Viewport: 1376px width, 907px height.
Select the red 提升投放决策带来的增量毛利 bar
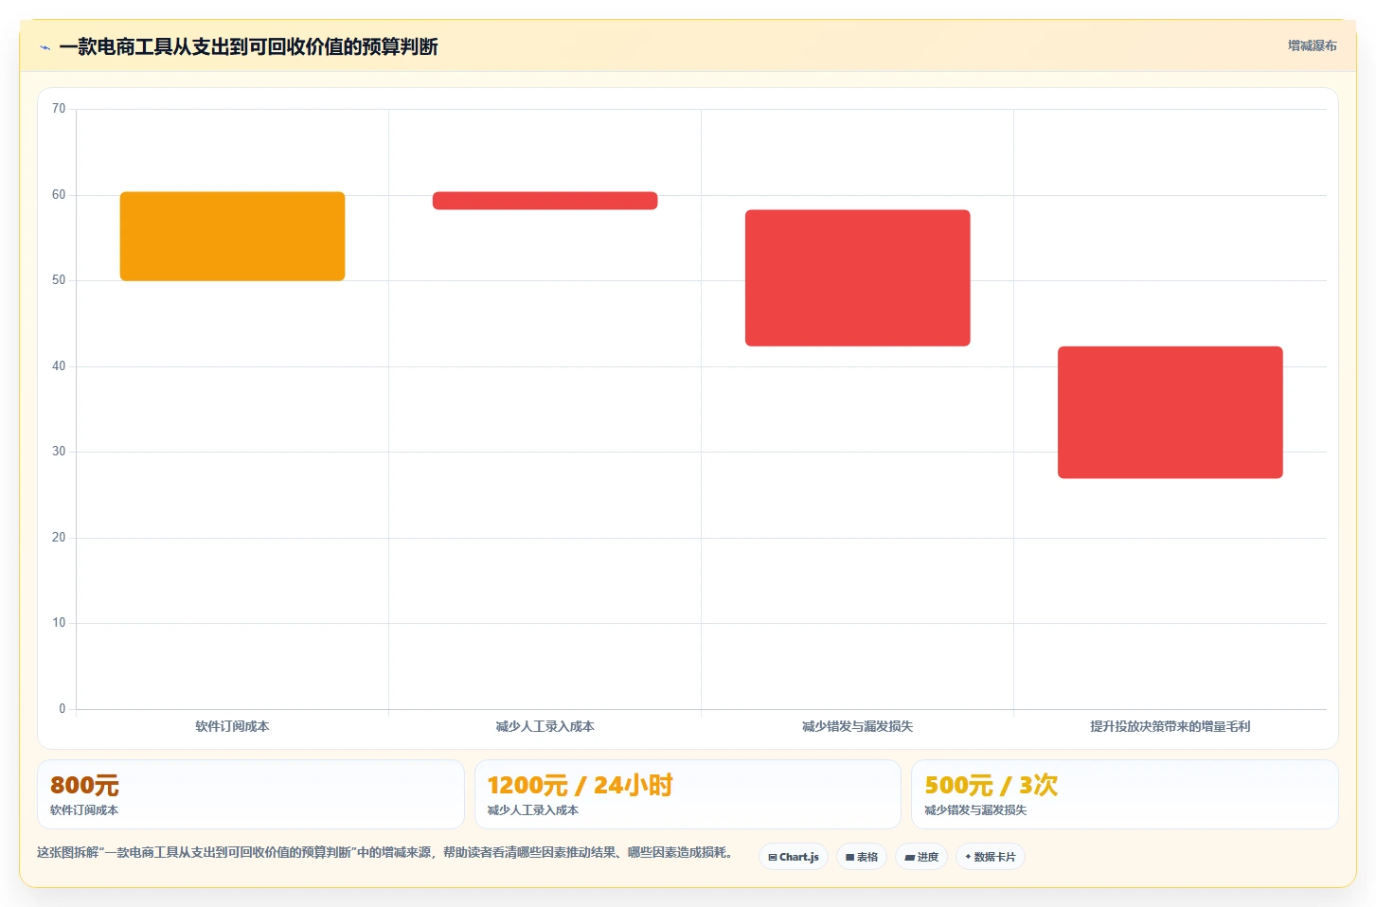(x=1170, y=412)
